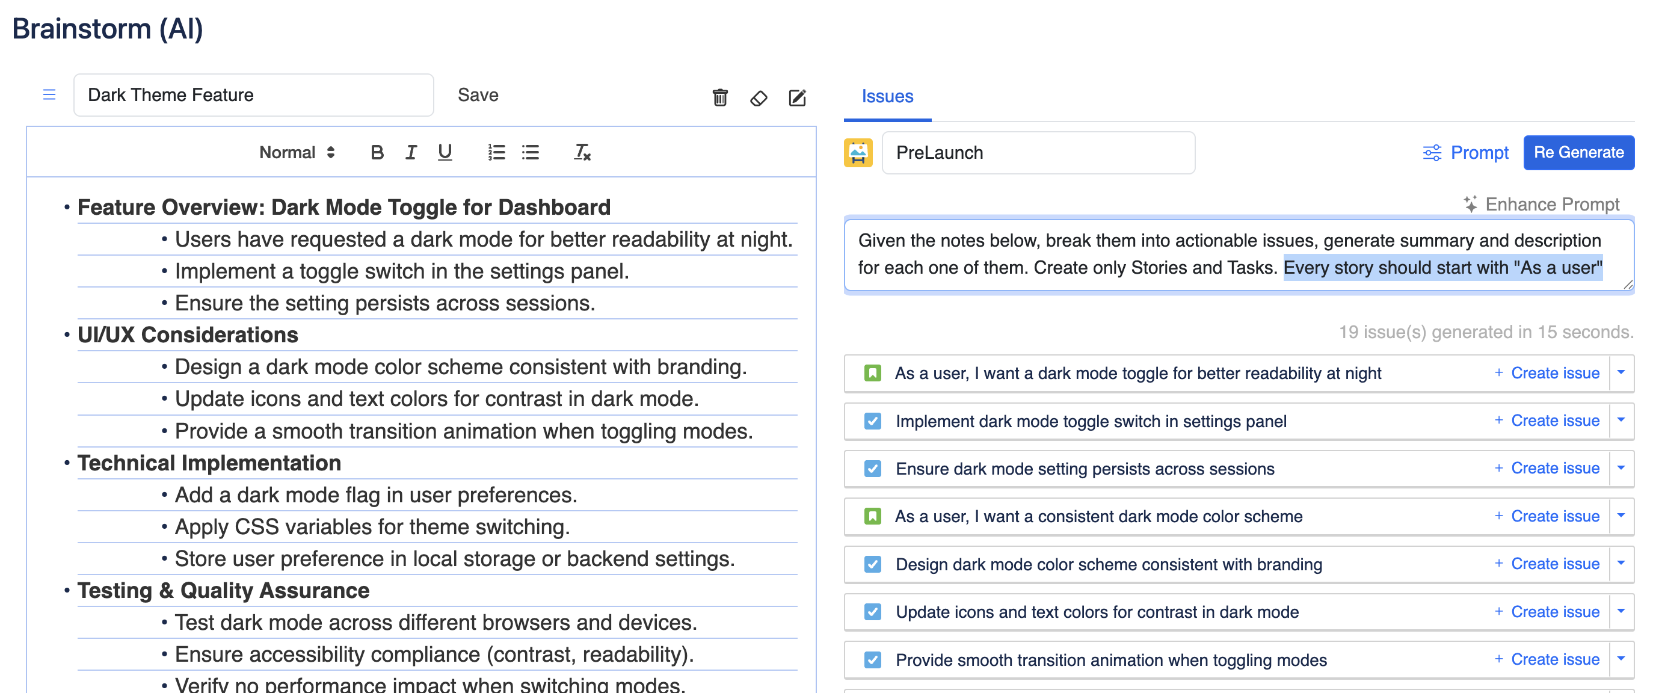Switch to the Issues tab
This screenshot has height=693, width=1653.
tap(887, 96)
